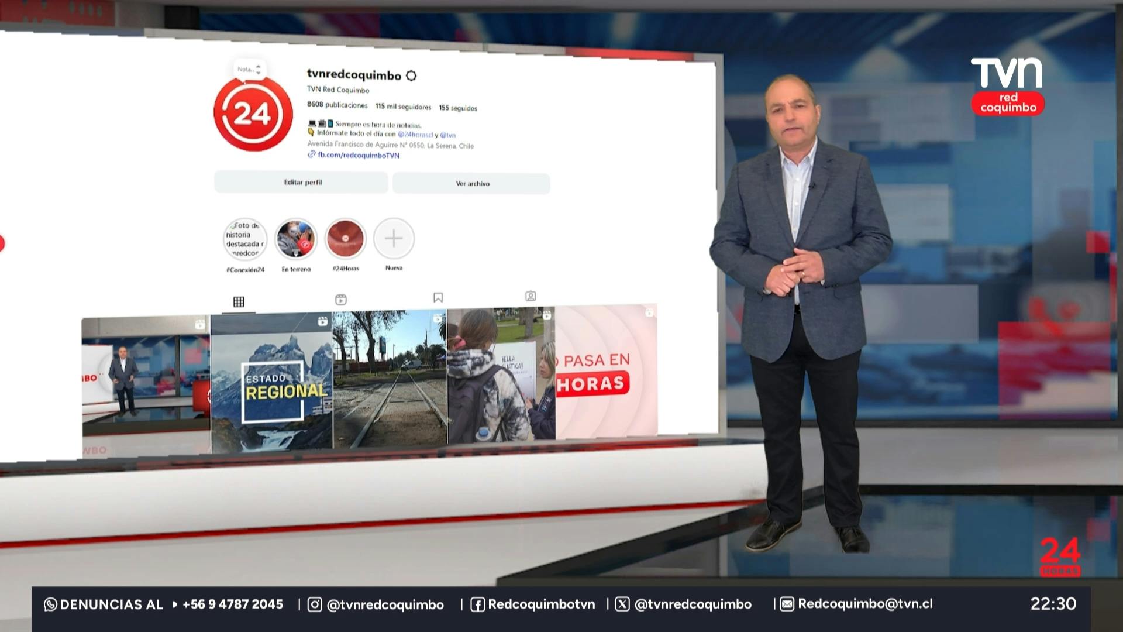Click the '8608 publicaciones' count
This screenshot has height=632, width=1123.
(337, 105)
